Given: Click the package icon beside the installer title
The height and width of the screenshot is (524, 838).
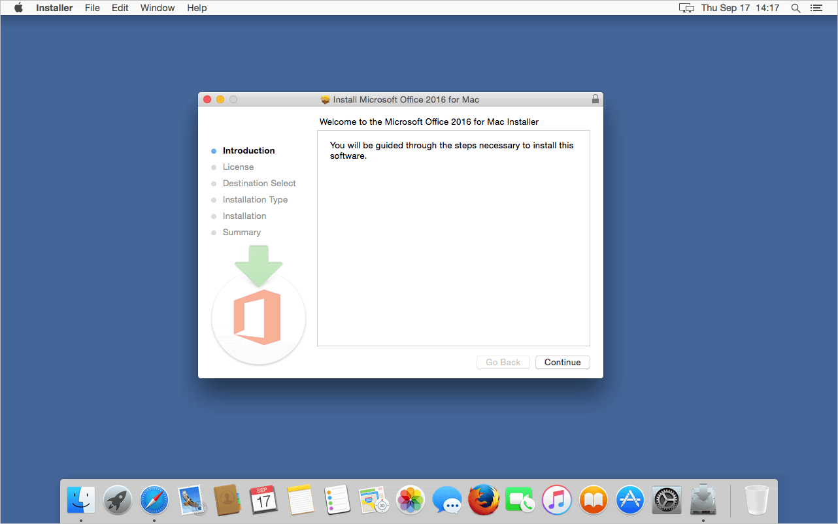Looking at the screenshot, I should coord(326,100).
